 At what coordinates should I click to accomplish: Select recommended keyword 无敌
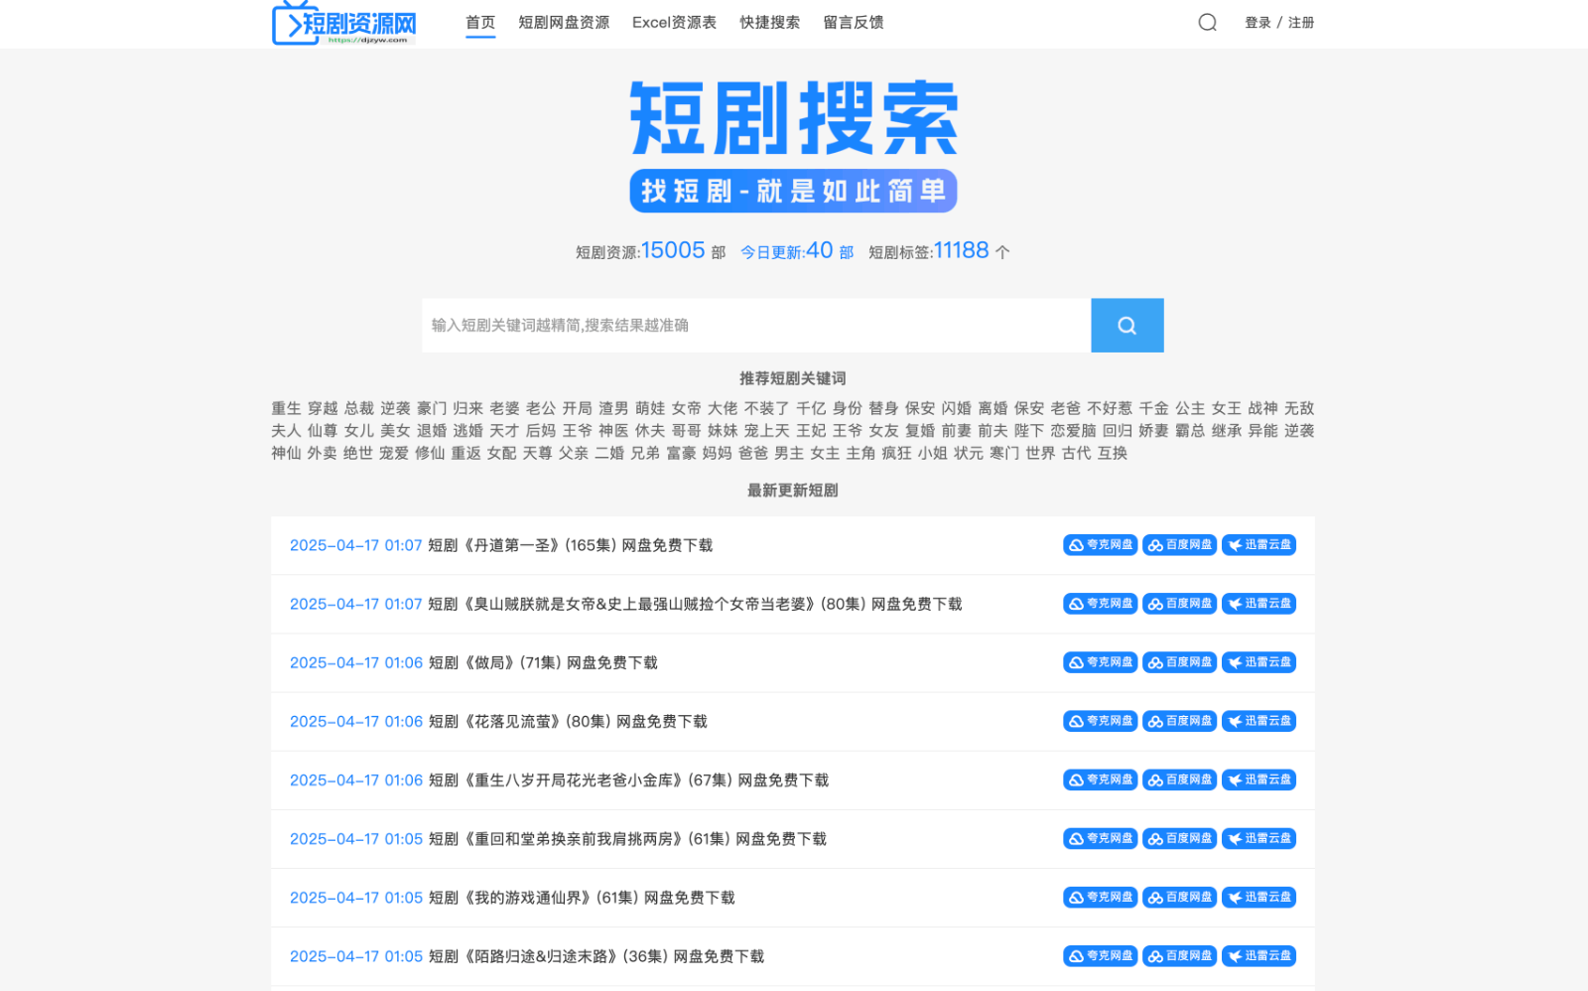(x=1299, y=408)
